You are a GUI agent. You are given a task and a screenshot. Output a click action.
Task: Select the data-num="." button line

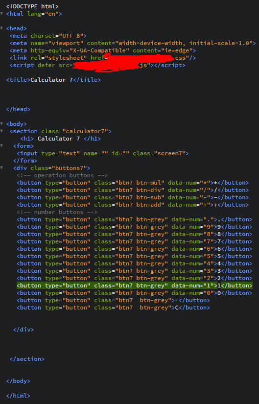coord(135,219)
